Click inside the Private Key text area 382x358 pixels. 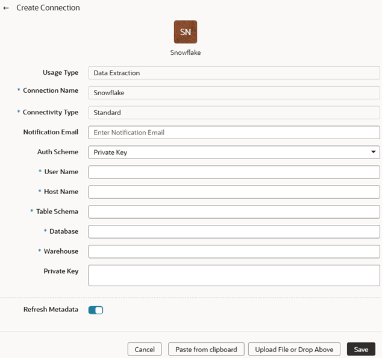pos(234,275)
